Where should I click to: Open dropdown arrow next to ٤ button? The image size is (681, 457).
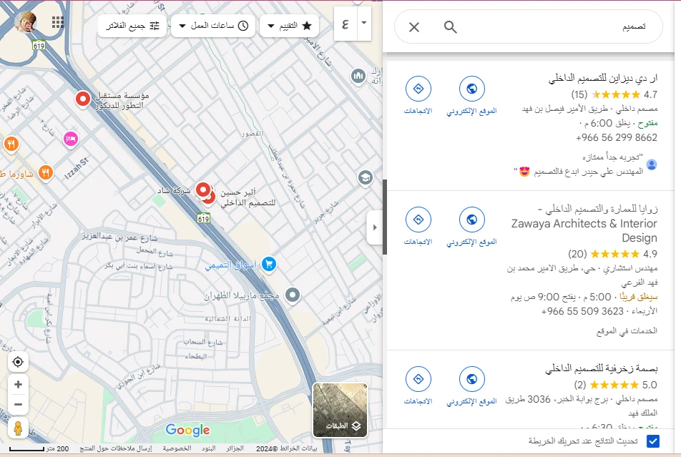pyautogui.click(x=363, y=22)
